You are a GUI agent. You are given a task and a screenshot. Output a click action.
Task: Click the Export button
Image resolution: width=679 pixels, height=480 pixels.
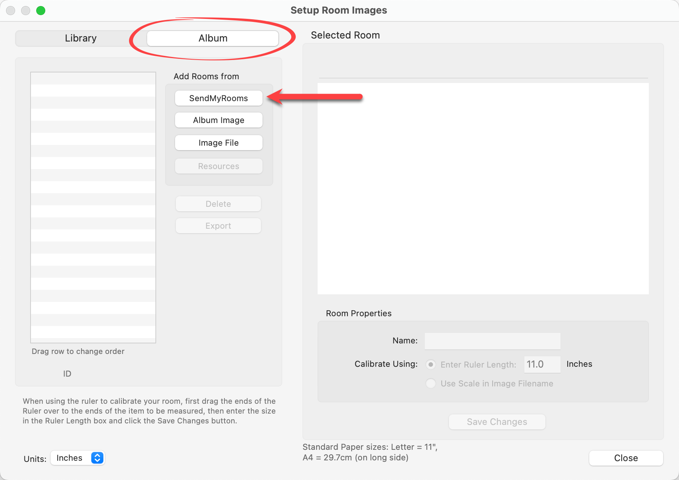tap(218, 226)
